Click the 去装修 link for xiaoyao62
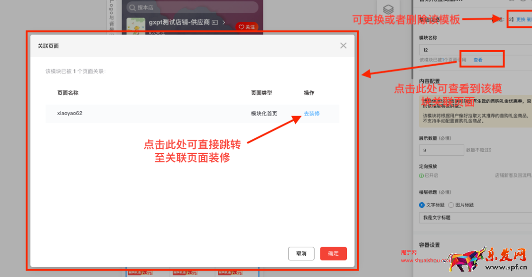Image resolution: width=532 pixels, height=277 pixels. 311,114
